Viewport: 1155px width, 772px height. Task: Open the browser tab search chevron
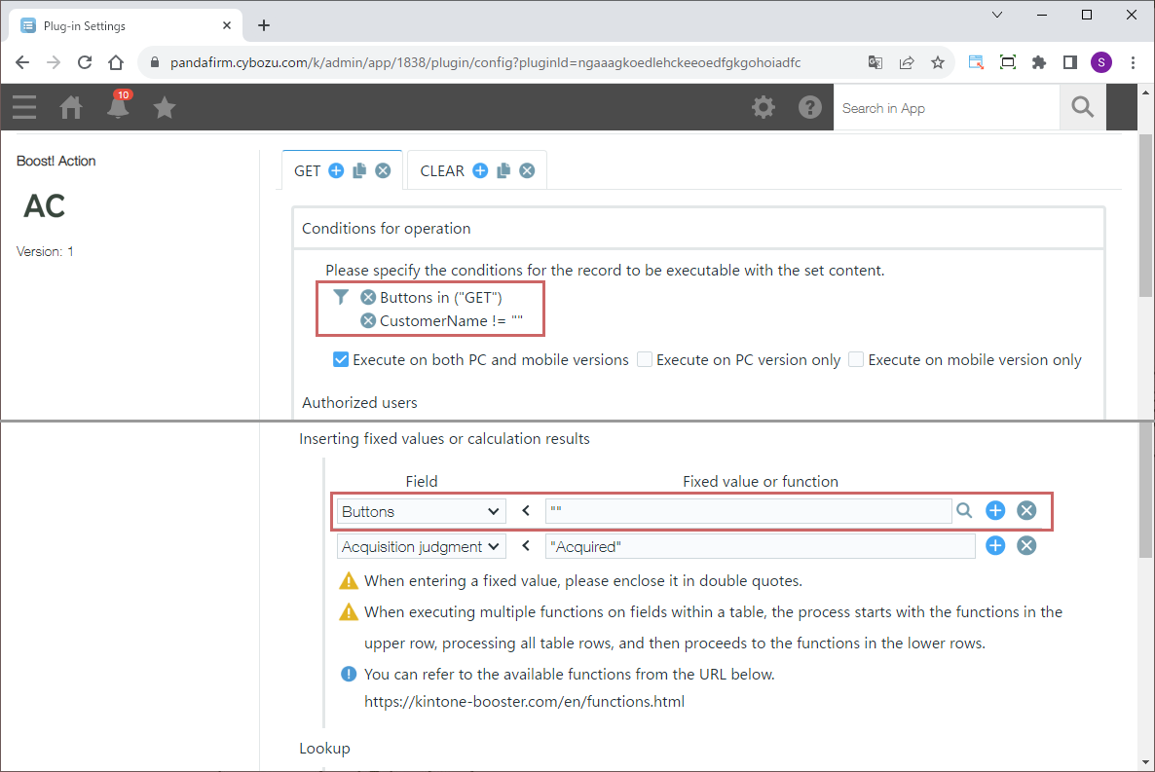pyautogui.click(x=997, y=15)
